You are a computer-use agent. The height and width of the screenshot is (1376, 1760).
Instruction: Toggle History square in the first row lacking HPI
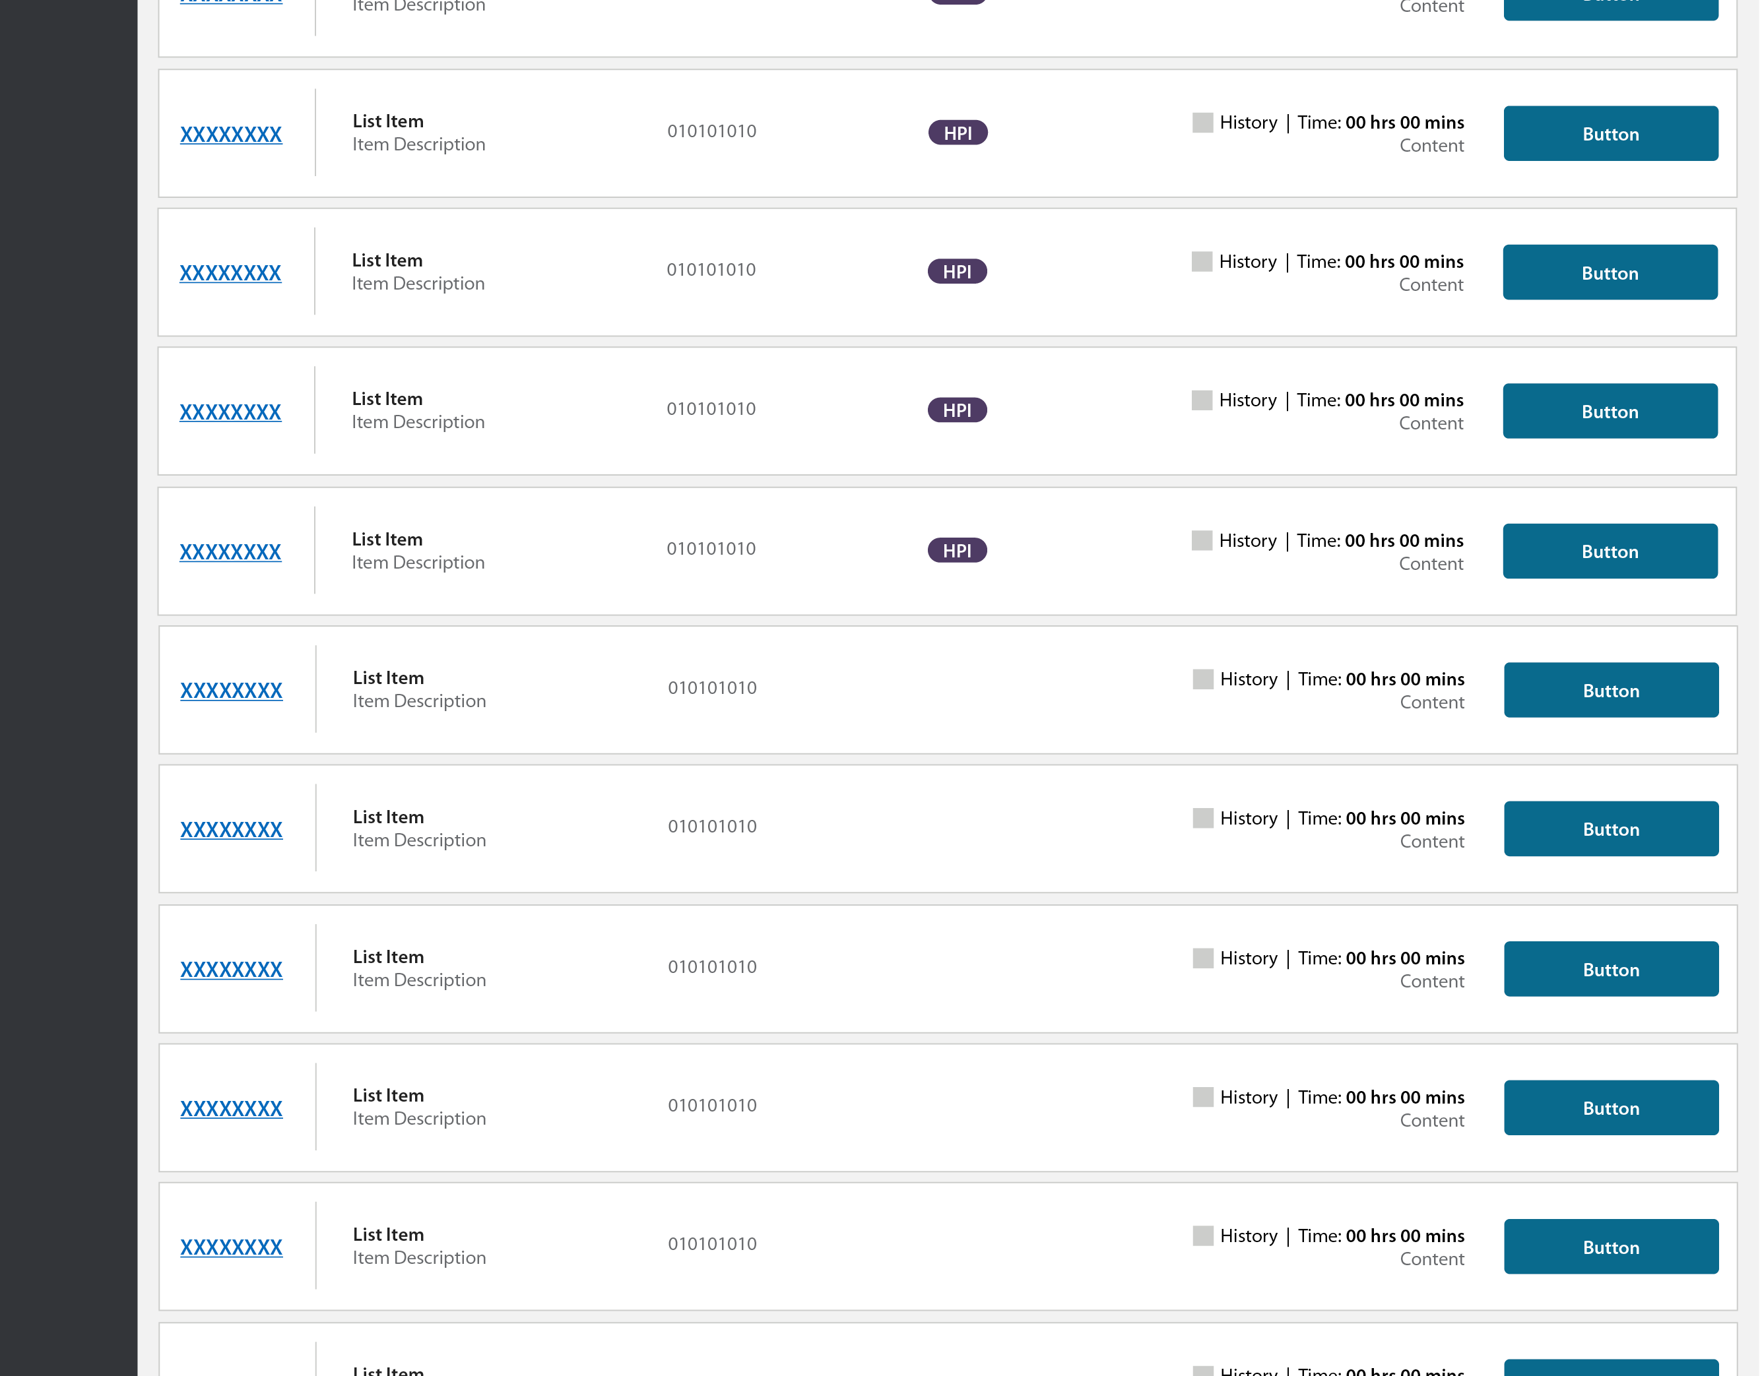pyautogui.click(x=1202, y=679)
